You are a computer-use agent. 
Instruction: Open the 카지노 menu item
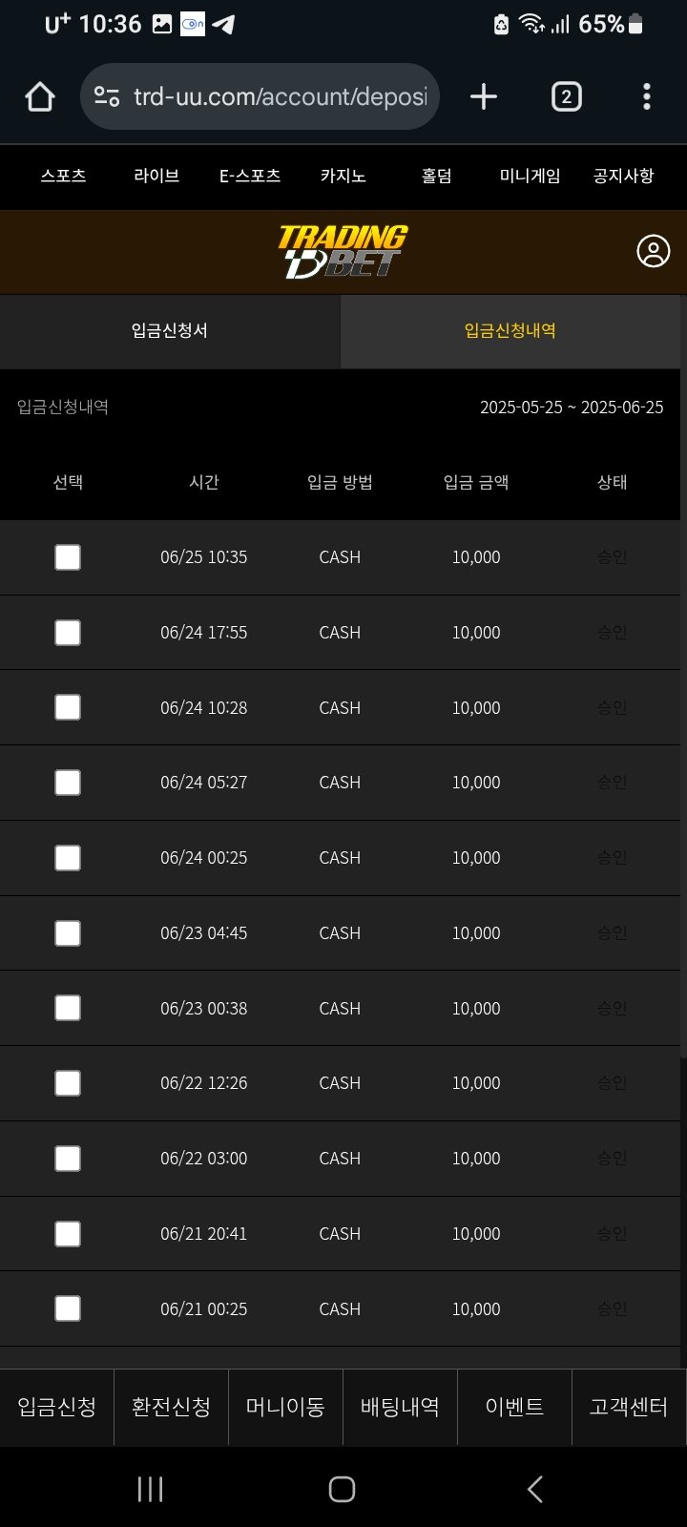(x=343, y=176)
